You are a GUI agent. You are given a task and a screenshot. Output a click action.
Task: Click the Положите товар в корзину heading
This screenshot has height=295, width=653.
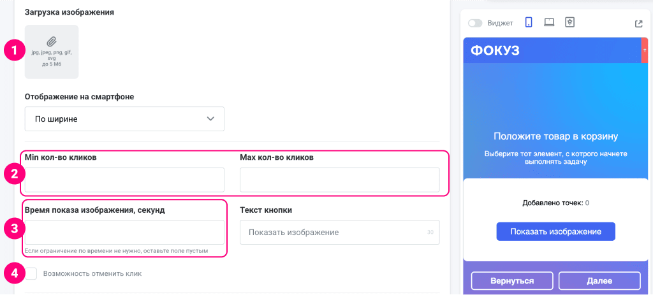(x=555, y=136)
